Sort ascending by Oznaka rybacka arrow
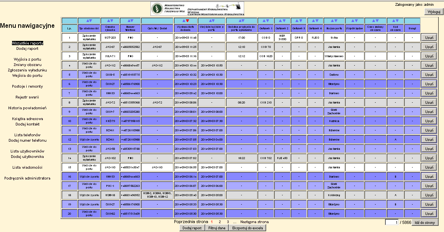 point(108,21)
